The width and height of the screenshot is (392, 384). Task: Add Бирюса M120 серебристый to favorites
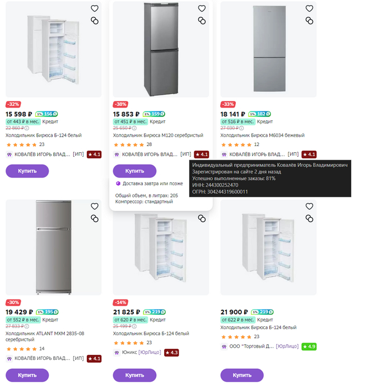pos(202,9)
